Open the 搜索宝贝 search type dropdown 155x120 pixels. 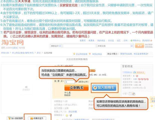coord(56,46)
